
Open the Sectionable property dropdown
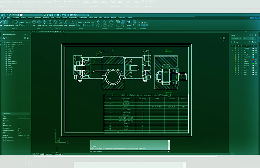[x=29, y=128]
